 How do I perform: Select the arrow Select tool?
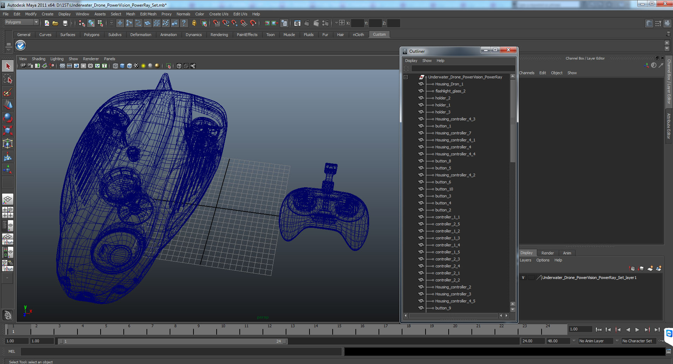8,66
